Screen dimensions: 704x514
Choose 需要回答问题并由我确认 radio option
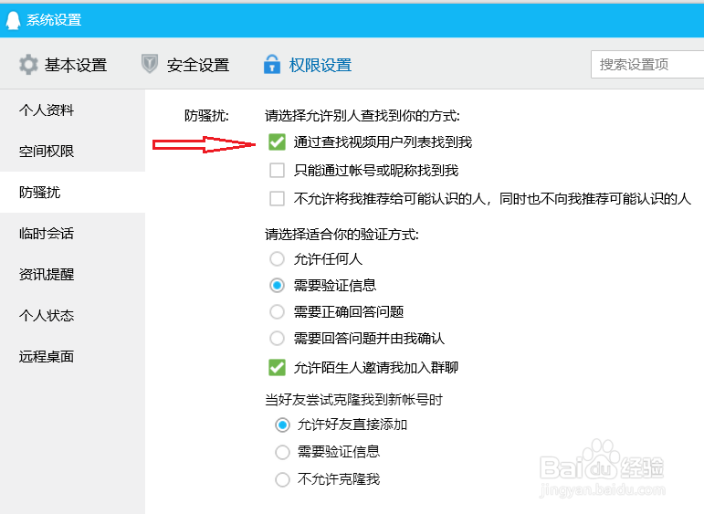277,338
